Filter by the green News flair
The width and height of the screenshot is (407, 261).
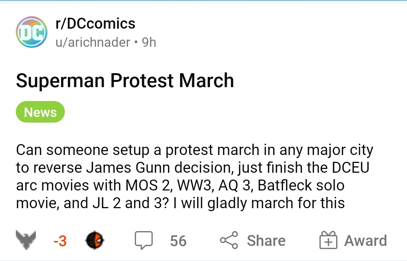tap(40, 112)
